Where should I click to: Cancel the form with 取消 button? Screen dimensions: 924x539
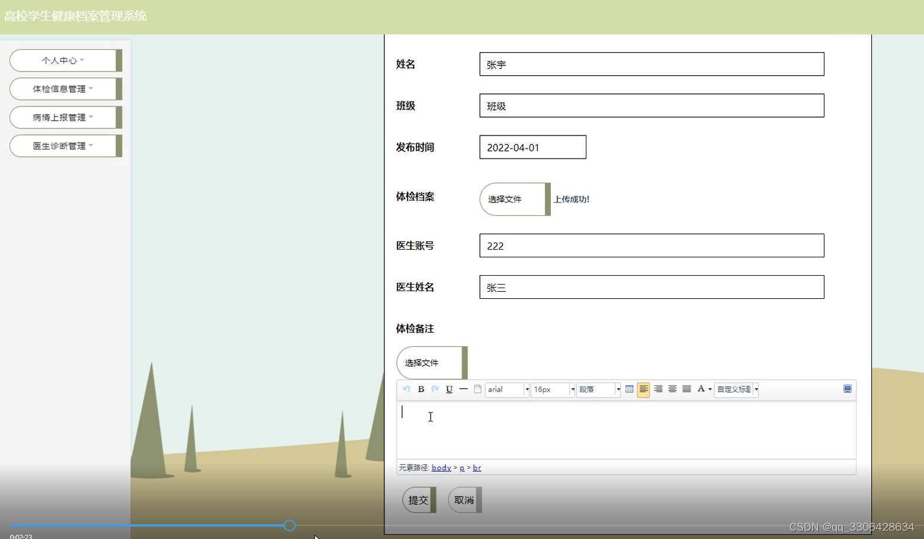click(x=465, y=500)
